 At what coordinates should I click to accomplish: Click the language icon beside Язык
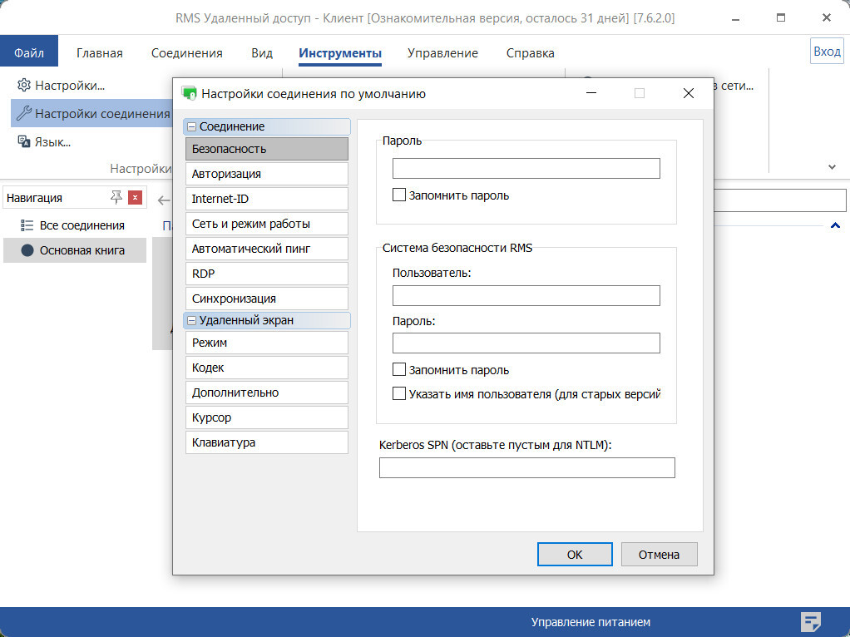click(x=24, y=141)
